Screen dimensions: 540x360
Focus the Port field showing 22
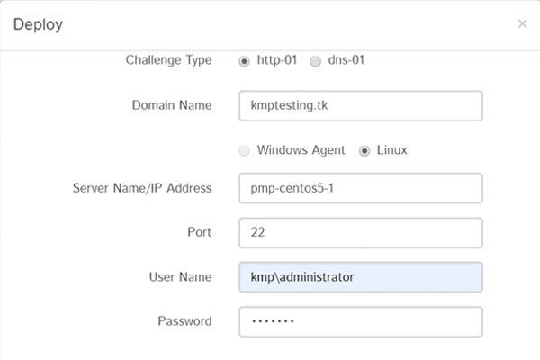pyautogui.click(x=361, y=232)
